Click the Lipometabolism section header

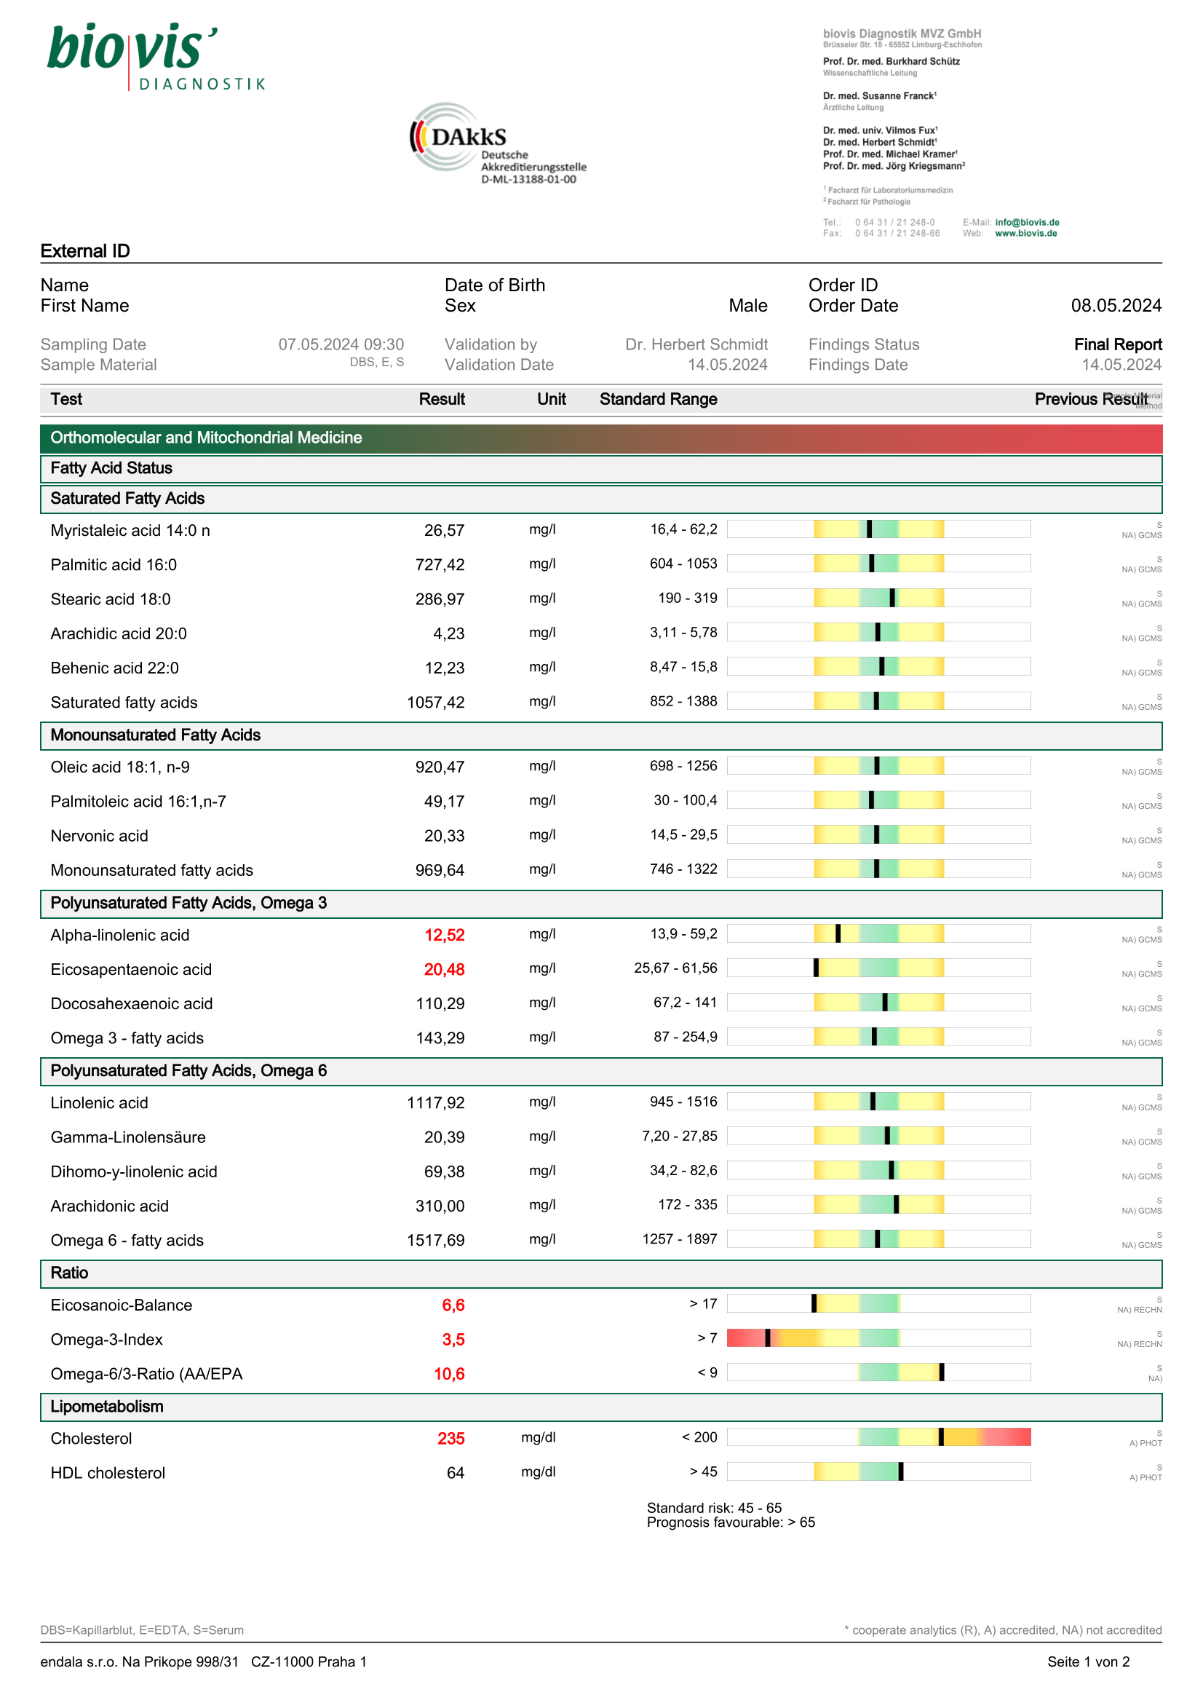pos(107,1407)
